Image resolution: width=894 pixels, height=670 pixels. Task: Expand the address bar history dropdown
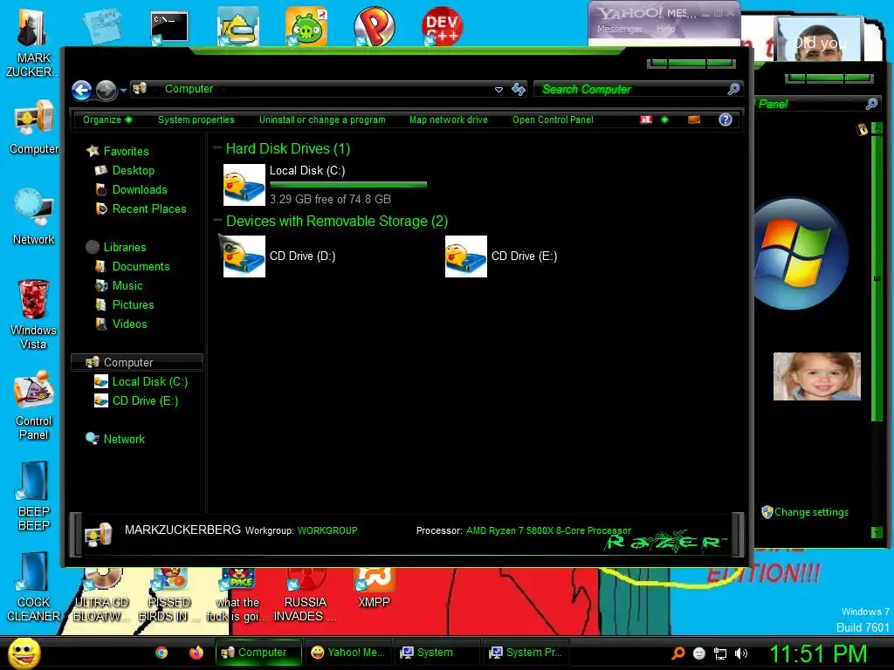point(499,90)
